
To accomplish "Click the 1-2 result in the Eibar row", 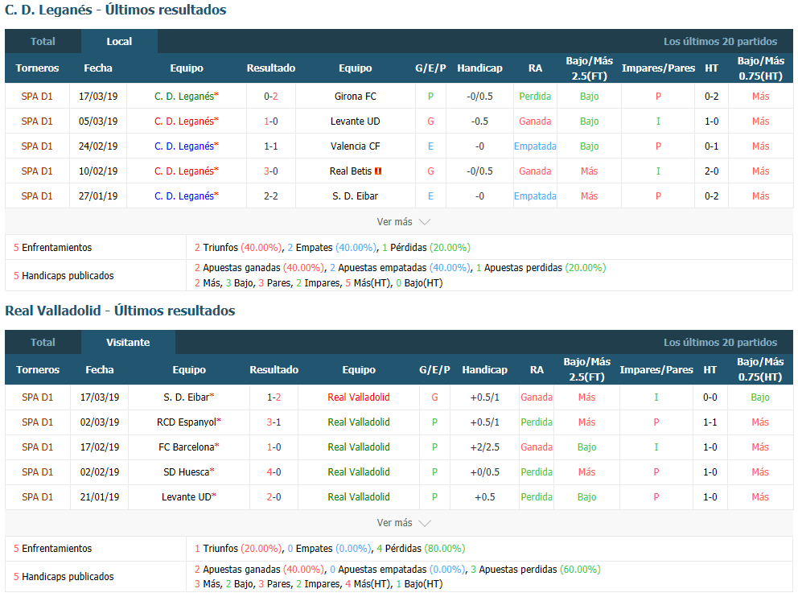I will click(274, 397).
